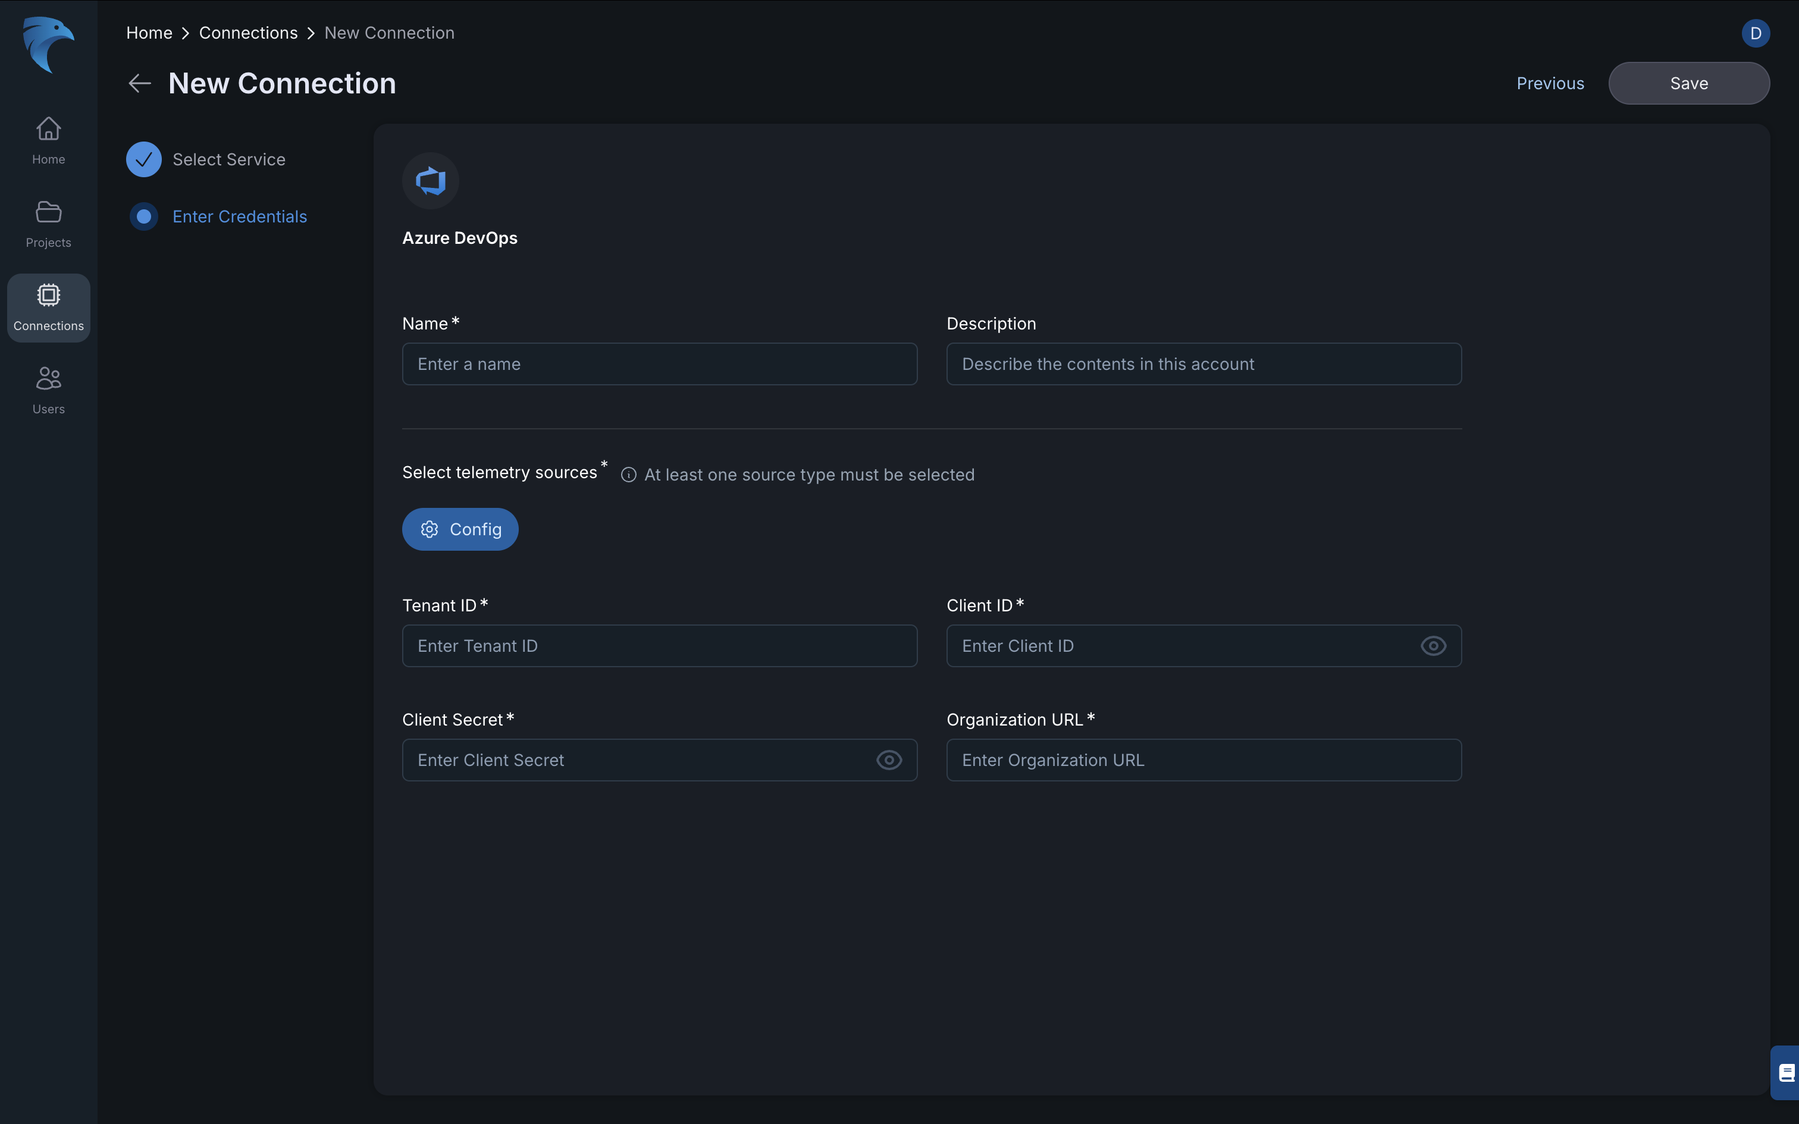The image size is (1799, 1124).
Task: Click the info icon beside telemetry sources note
Action: 628,475
